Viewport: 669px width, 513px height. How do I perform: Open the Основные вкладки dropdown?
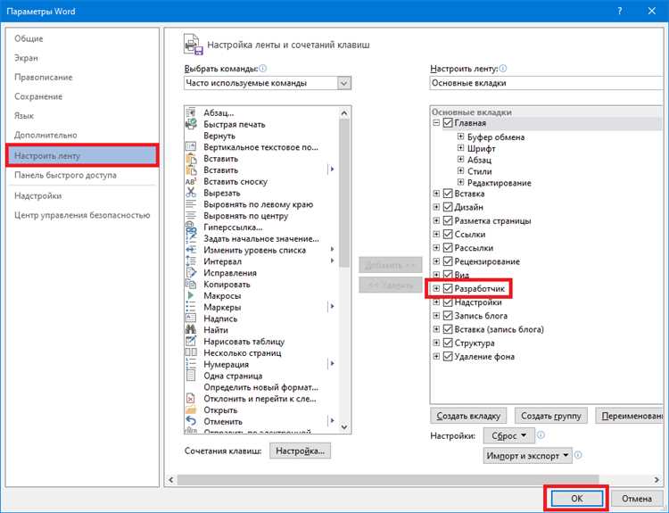549,83
